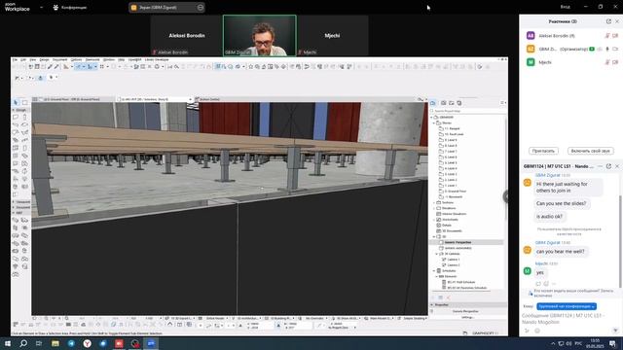The height and width of the screenshot is (350, 623).
Task: Open the Document menu
Action: pyautogui.click(x=60, y=60)
